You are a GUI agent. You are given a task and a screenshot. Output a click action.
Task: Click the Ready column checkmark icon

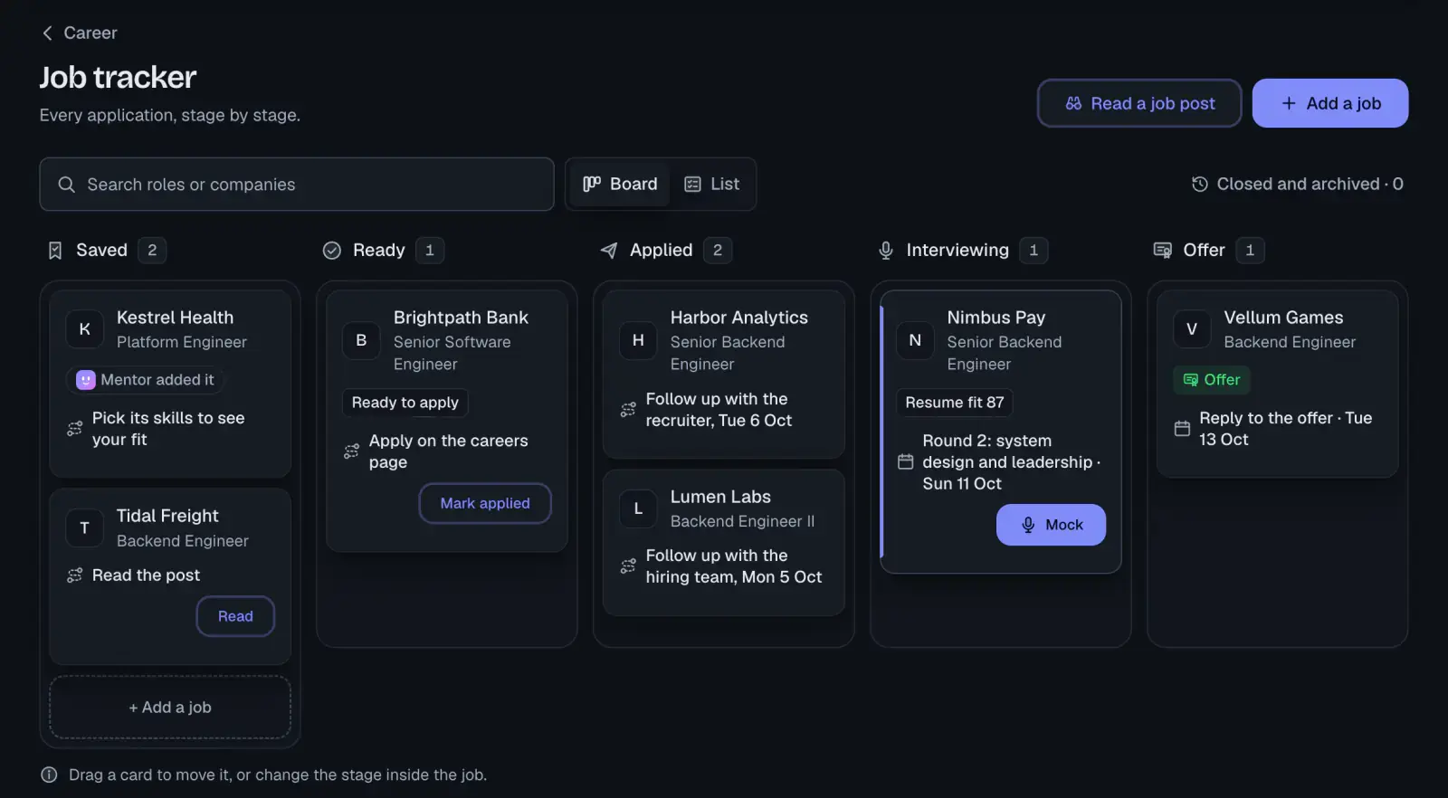332,251
